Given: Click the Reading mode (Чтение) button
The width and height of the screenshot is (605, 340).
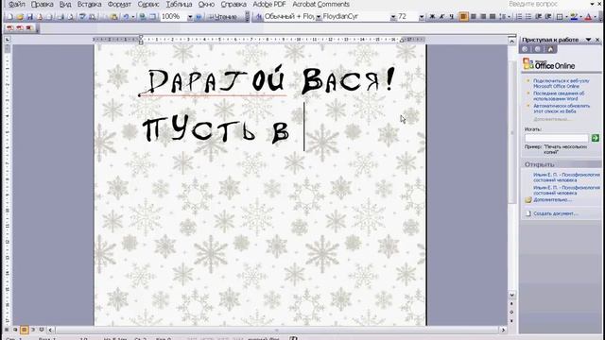Looking at the screenshot, I should 223,17.
